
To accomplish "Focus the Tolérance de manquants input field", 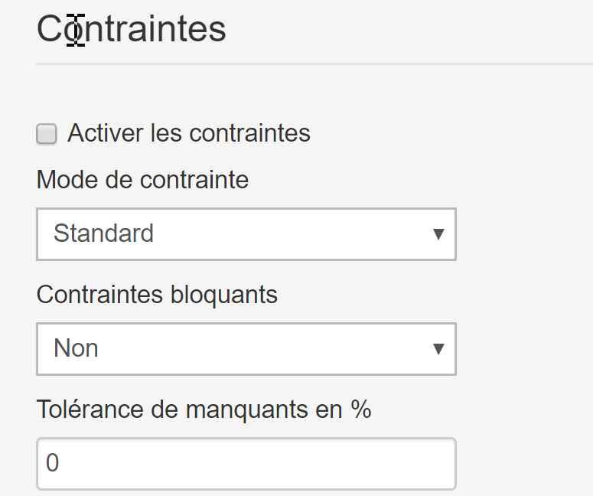I will (x=246, y=463).
